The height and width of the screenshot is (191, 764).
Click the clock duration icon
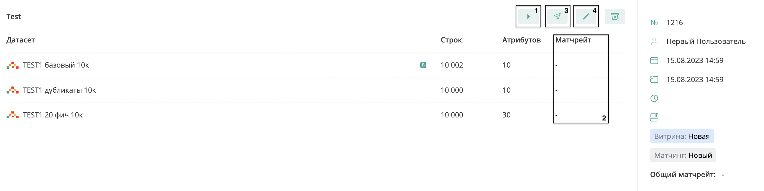[654, 98]
